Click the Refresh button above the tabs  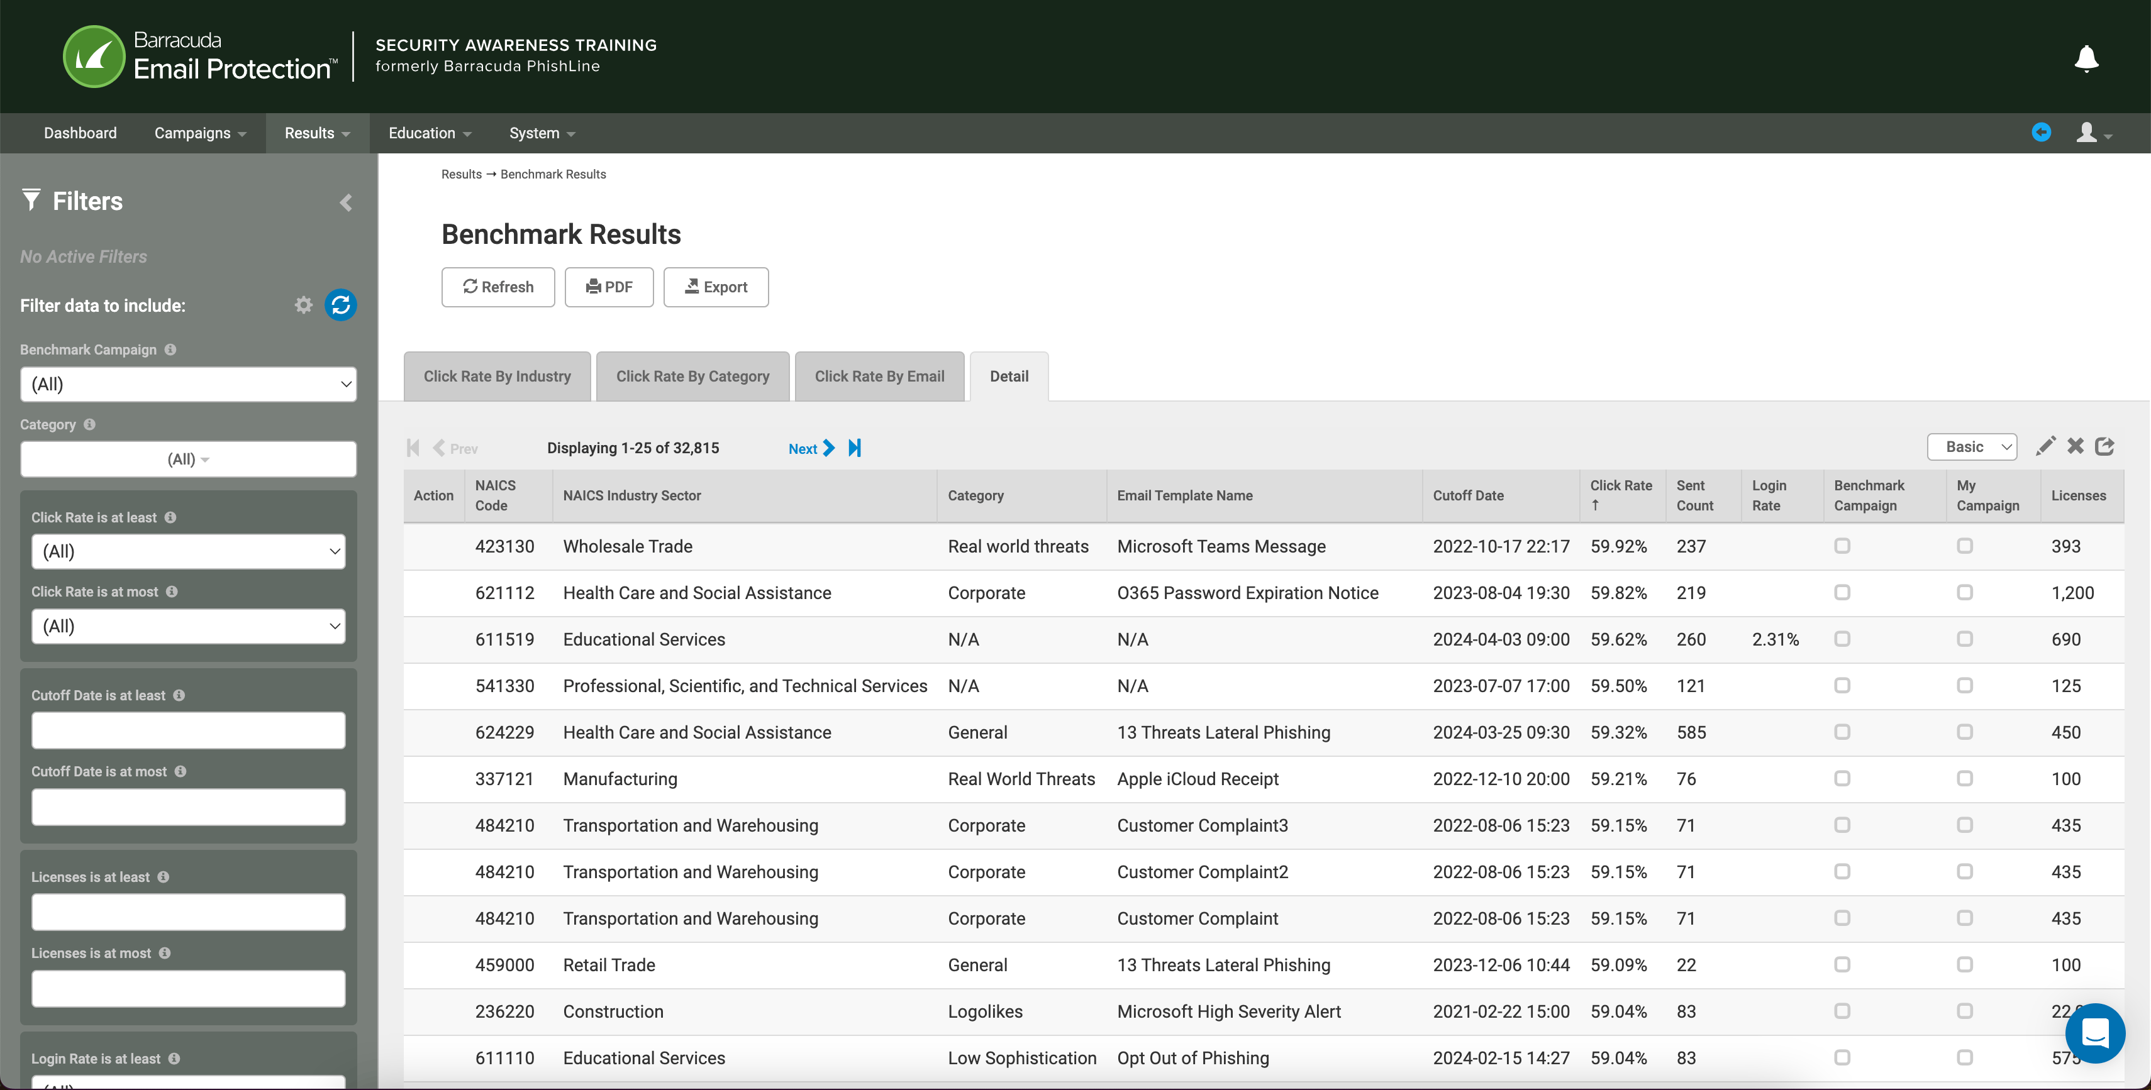(x=497, y=287)
